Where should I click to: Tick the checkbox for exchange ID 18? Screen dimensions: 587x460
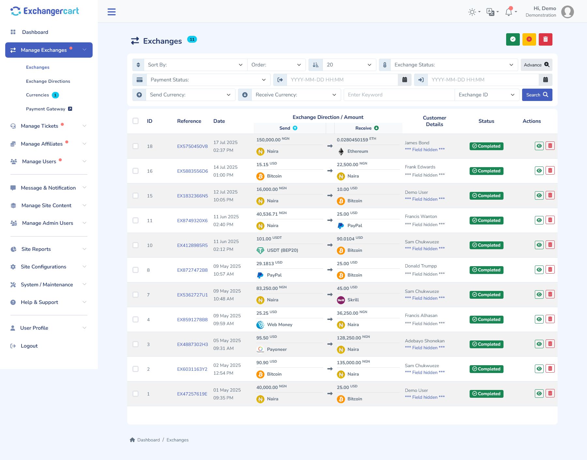(x=136, y=146)
